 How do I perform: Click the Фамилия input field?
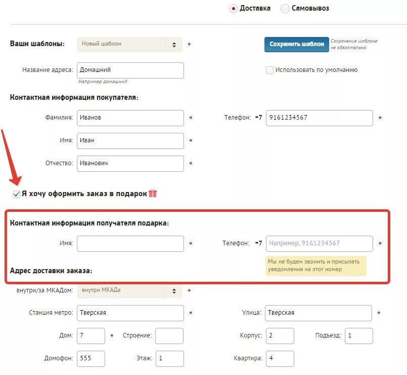[x=130, y=118]
